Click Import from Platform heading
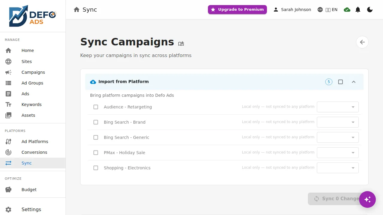The image size is (383, 215). (124, 82)
